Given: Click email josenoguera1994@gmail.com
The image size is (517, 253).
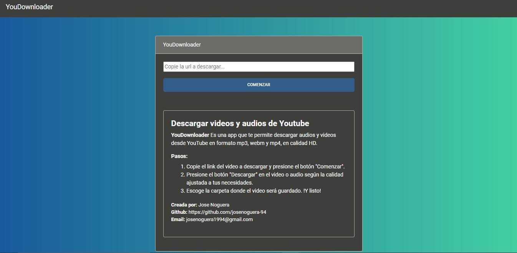Looking at the screenshot, I should [219, 219].
